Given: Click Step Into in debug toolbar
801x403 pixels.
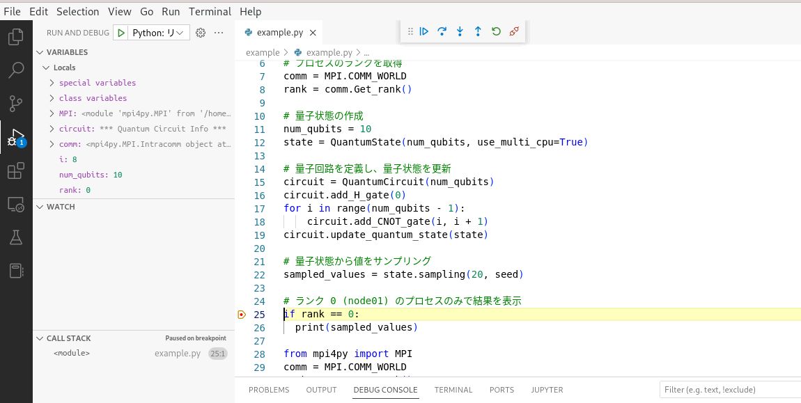Looking at the screenshot, I should point(460,31).
